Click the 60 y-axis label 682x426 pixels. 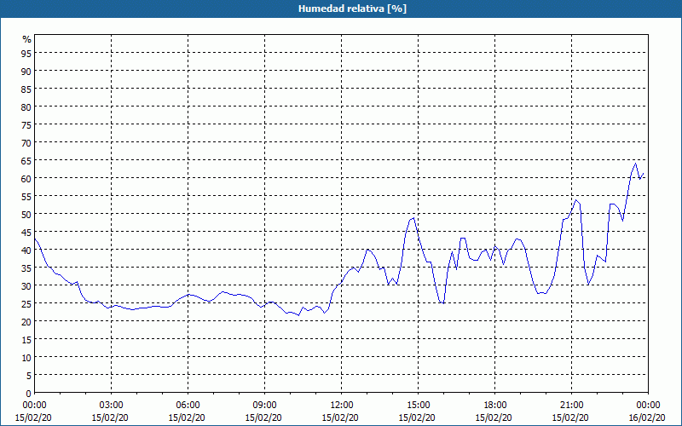pyautogui.click(x=26, y=178)
